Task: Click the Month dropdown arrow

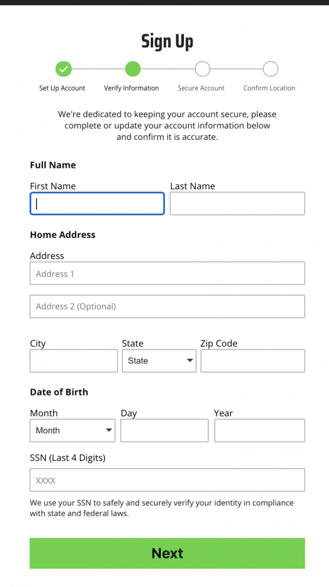Action: pos(109,430)
